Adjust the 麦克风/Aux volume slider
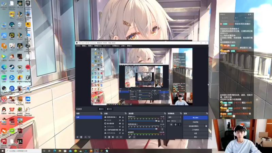 [x=143, y=121]
